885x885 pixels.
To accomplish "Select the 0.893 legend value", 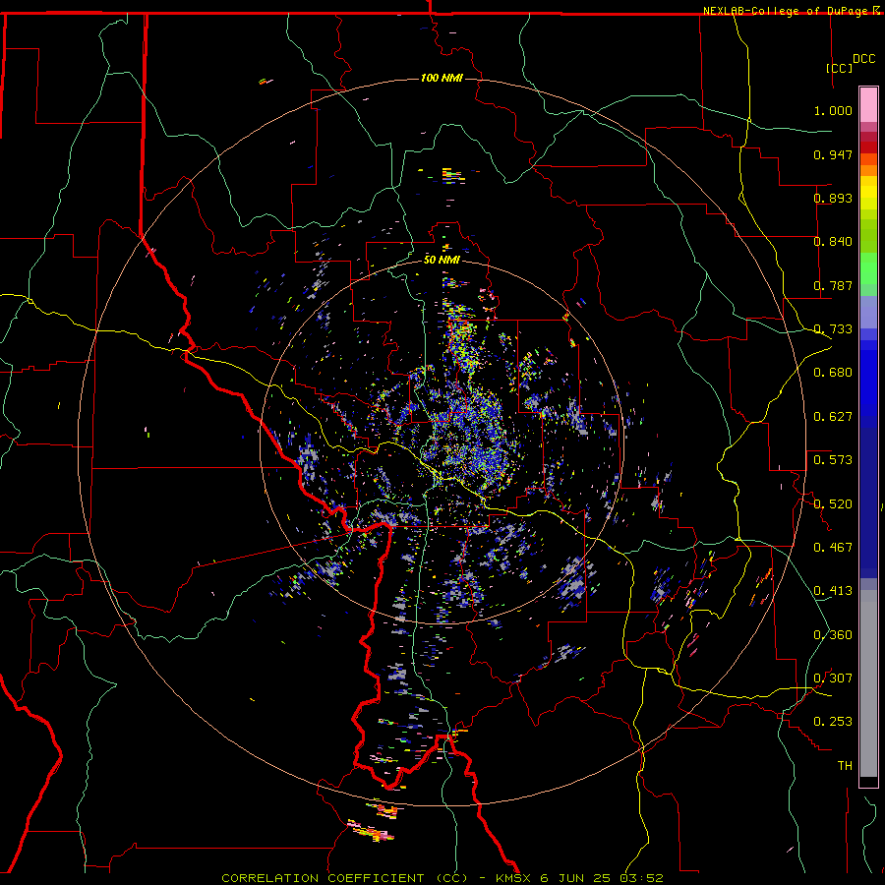I will (833, 198).
